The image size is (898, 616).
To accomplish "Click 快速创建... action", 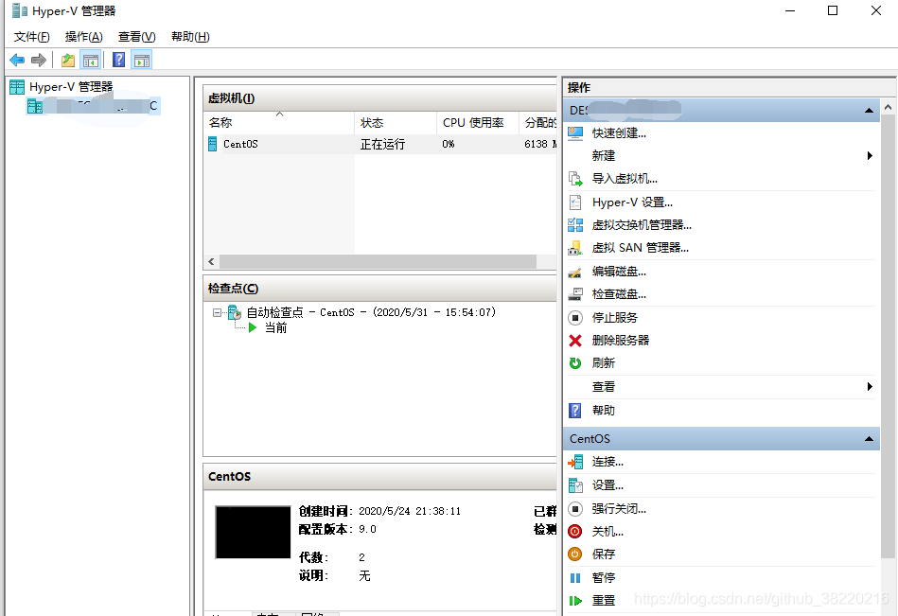I will click(x=619, y=133).
